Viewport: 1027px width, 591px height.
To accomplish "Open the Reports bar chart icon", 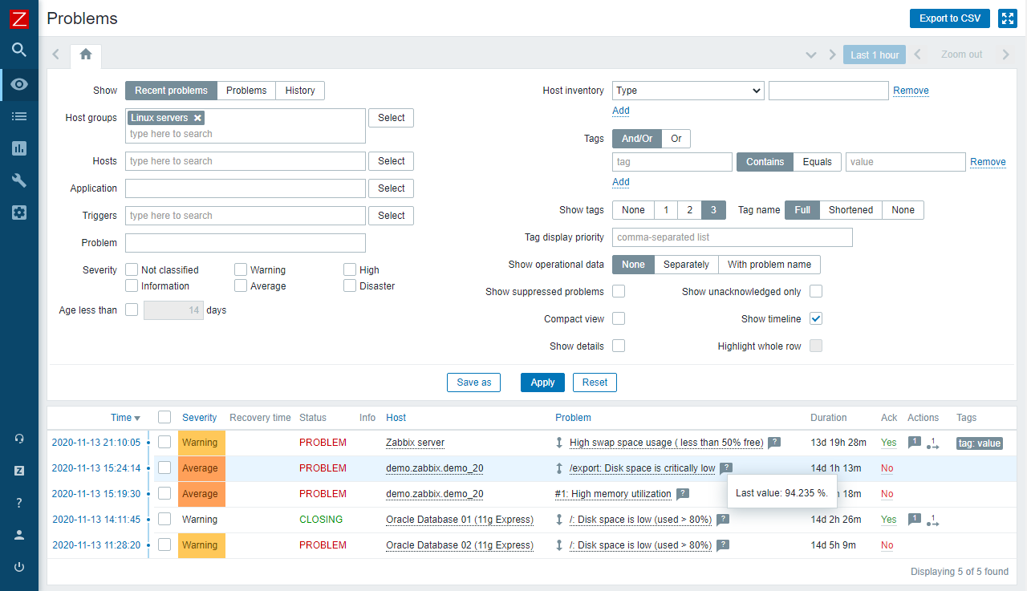I will [19, 148].
